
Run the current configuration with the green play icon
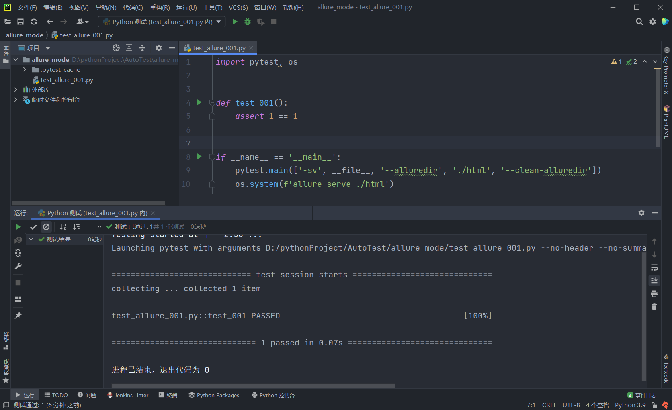click(235, 22)
